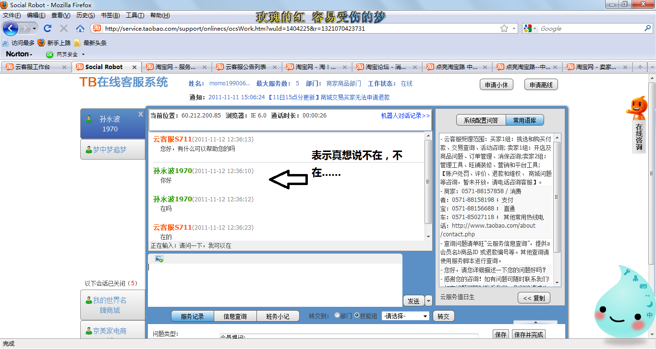
Task: Click the 保存 button
Action: click(501, 335)
